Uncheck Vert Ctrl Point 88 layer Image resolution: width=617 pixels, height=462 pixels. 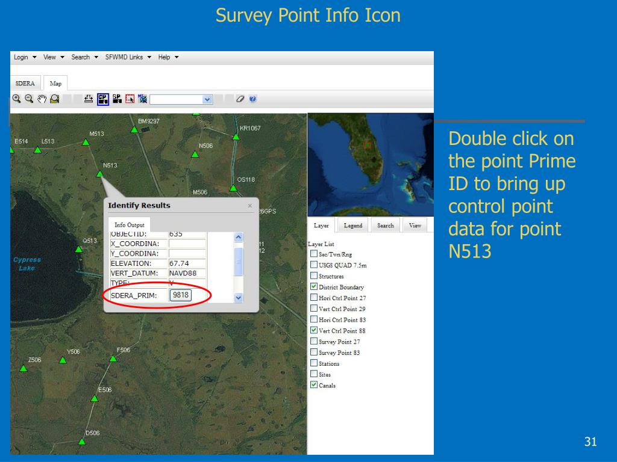coord(313,330)
